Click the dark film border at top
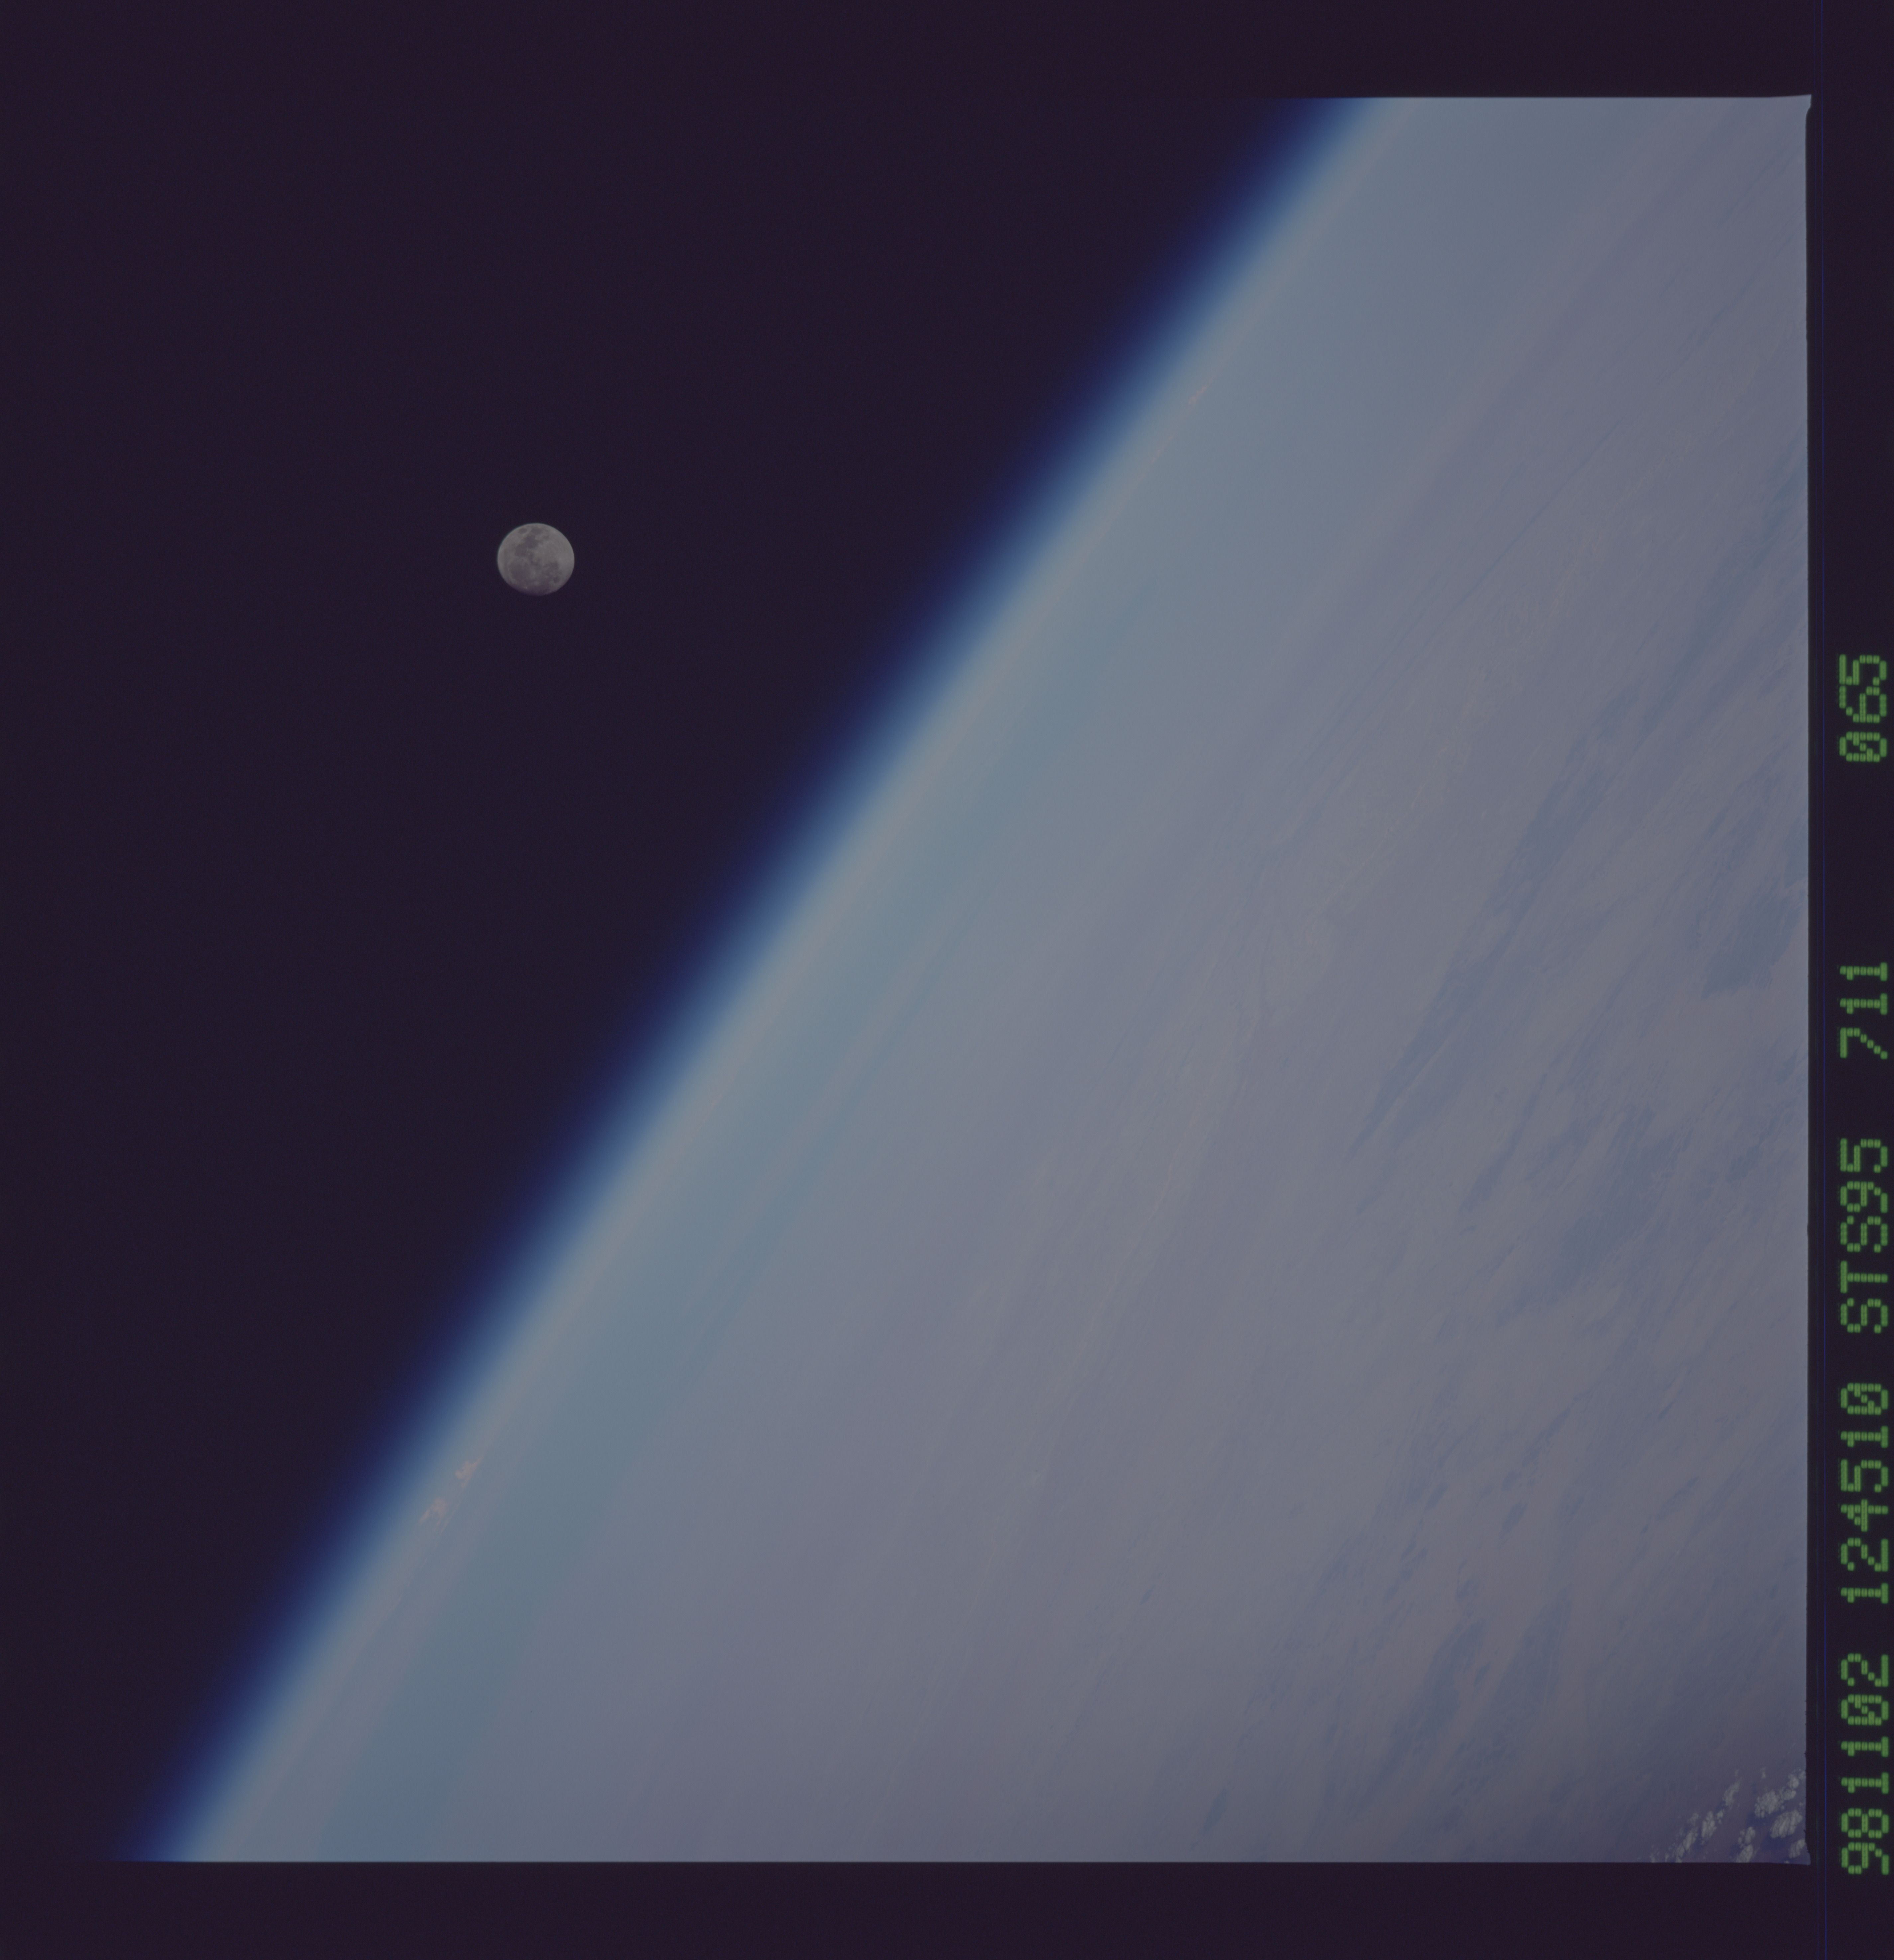This screenshot has width=1894, height=1960. 900,30
